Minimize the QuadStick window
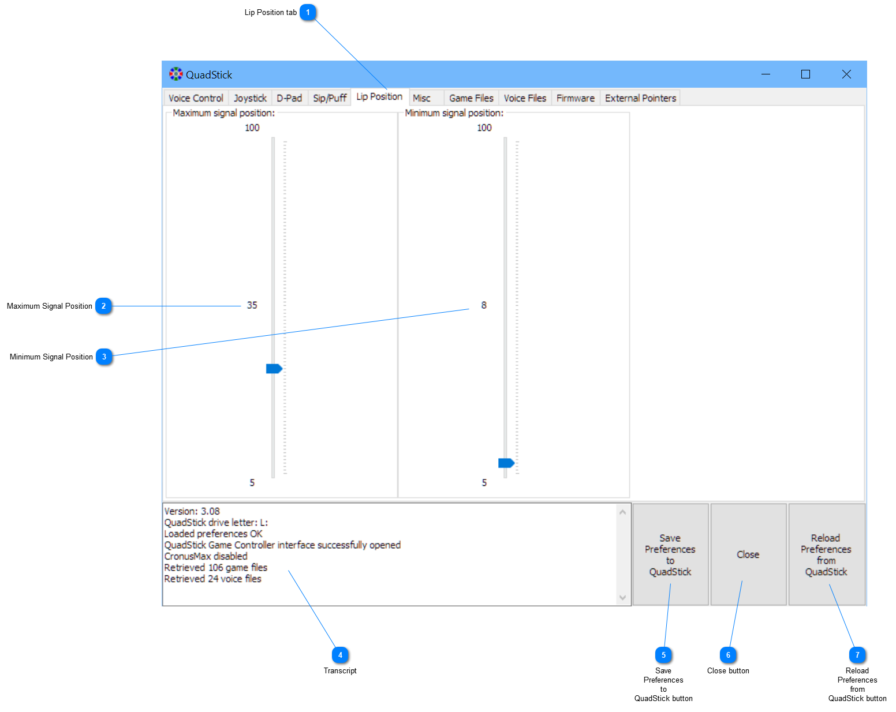The image size is (896, 712). click(766, 74)
